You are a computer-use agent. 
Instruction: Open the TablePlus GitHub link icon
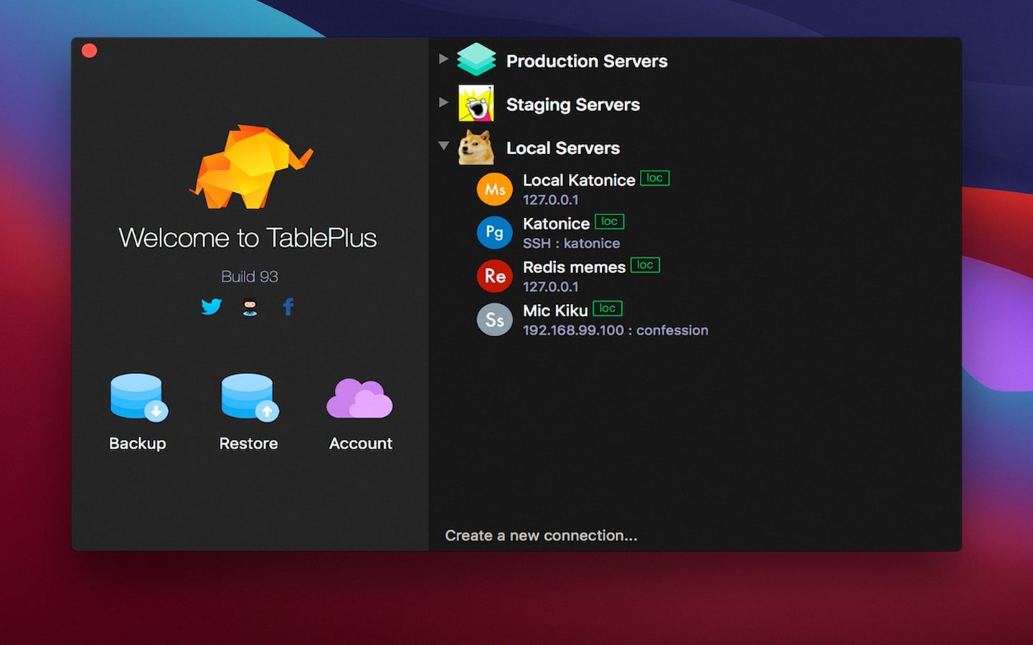point(250,307)
